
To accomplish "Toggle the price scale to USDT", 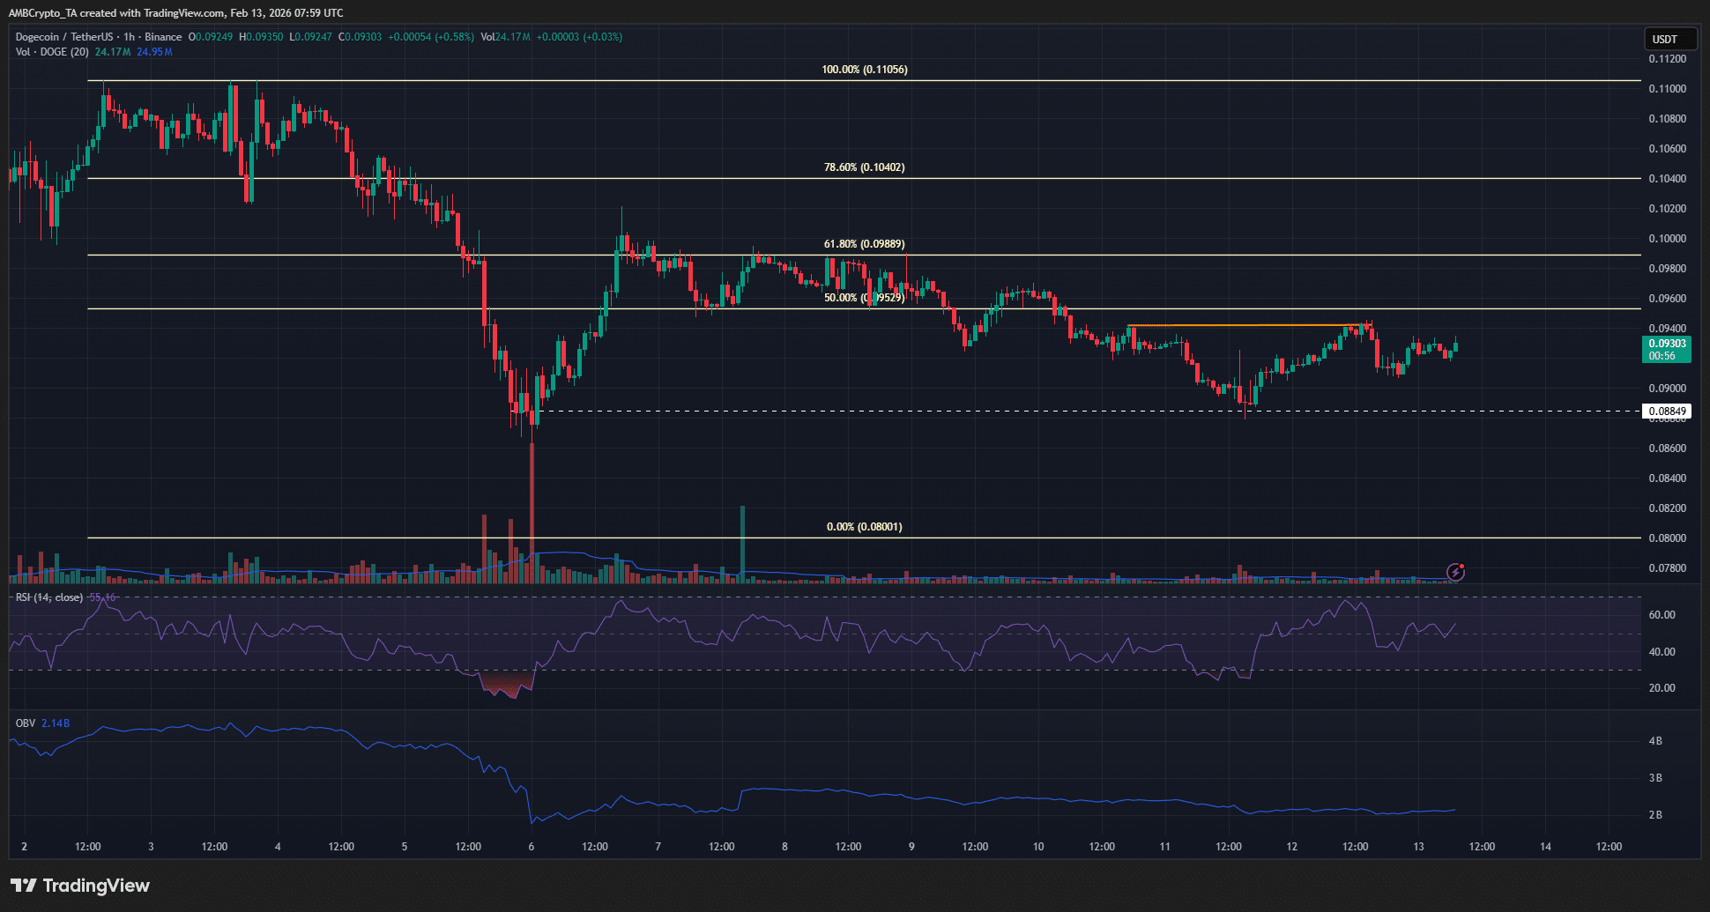I will (1670, 39).
